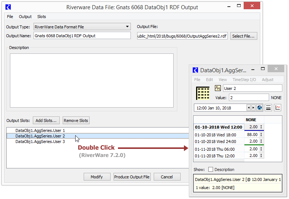Open the File menu in DataObj1.AggSeries window
Screen dimensions: 289x199
pos(197,80)
